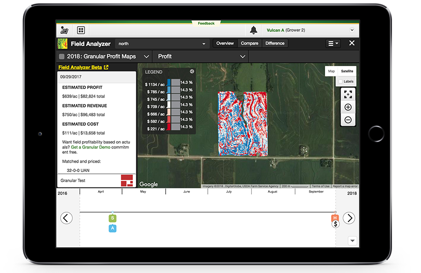
Task: Fit the map to field extent
Action: pyautogui.click(x=348, y=94)
